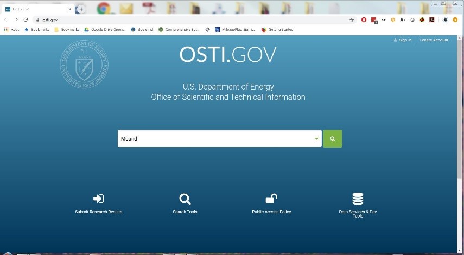This screenshot has width=464, height=255.
Task: Open Data Services & Dev Tools database icon
Action: (x=358, y=199)
